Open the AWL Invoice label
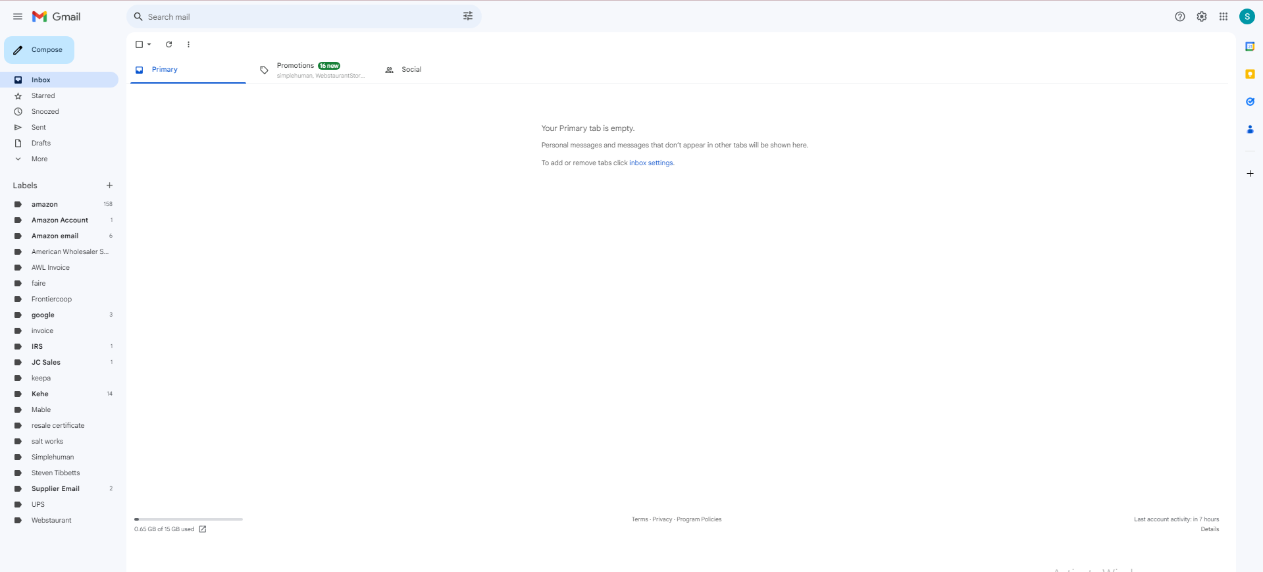 (x=59, y=267)
